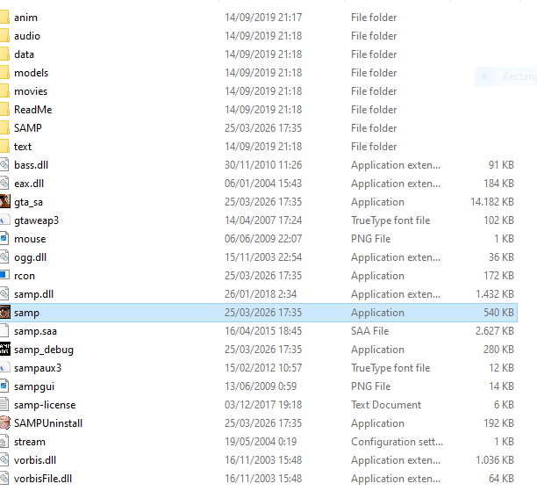Select the ReadMe folder name
The image size is (537, 491).
point(32,110)
